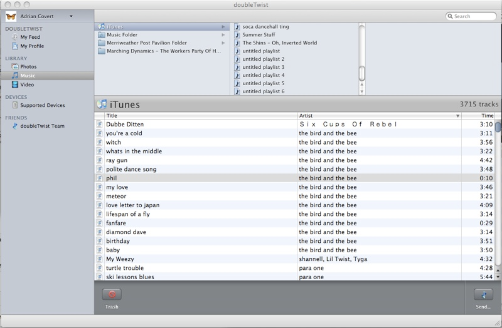This screenshot has height=328, width=502.
Task: Open My Feed in the sidebar
Action: 30,37
